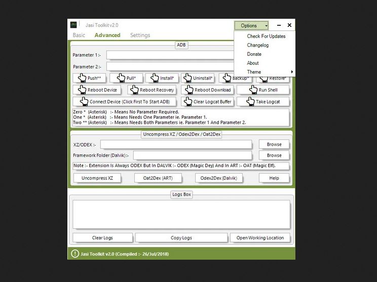
Task: Click the Clear Logcat Buffer button
Action: click(207, 101)
